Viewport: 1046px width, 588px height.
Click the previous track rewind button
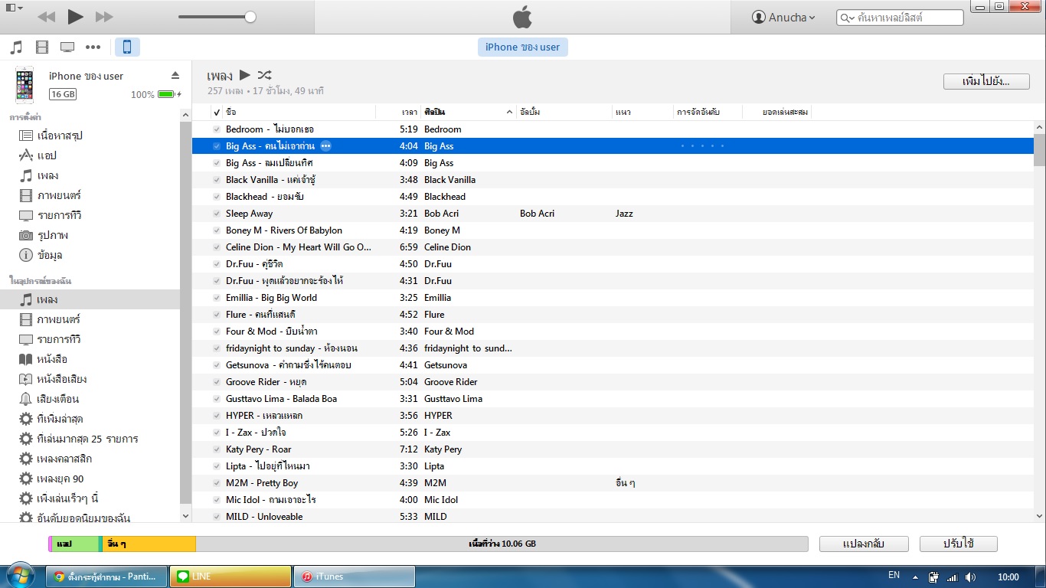[46, 17]
